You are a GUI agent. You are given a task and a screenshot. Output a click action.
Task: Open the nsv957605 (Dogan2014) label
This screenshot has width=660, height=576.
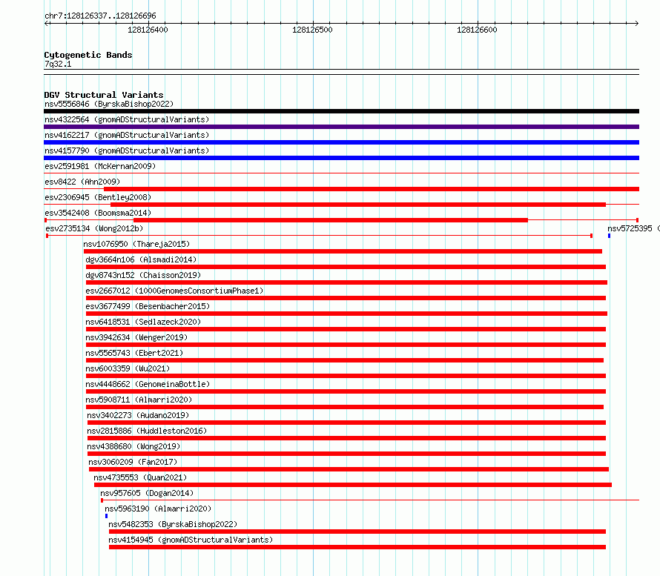(x=147, y=493)
